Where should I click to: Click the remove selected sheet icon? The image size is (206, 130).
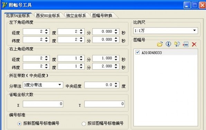click(x=186, y=44)
